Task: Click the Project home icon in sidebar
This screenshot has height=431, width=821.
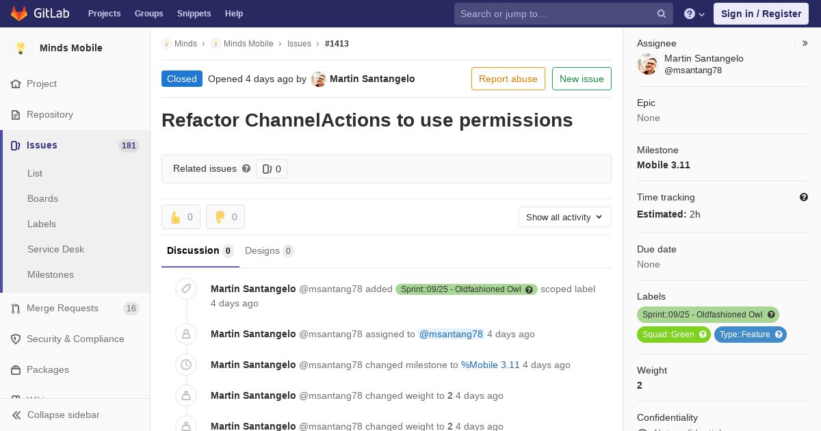Action: pos(16,83)
